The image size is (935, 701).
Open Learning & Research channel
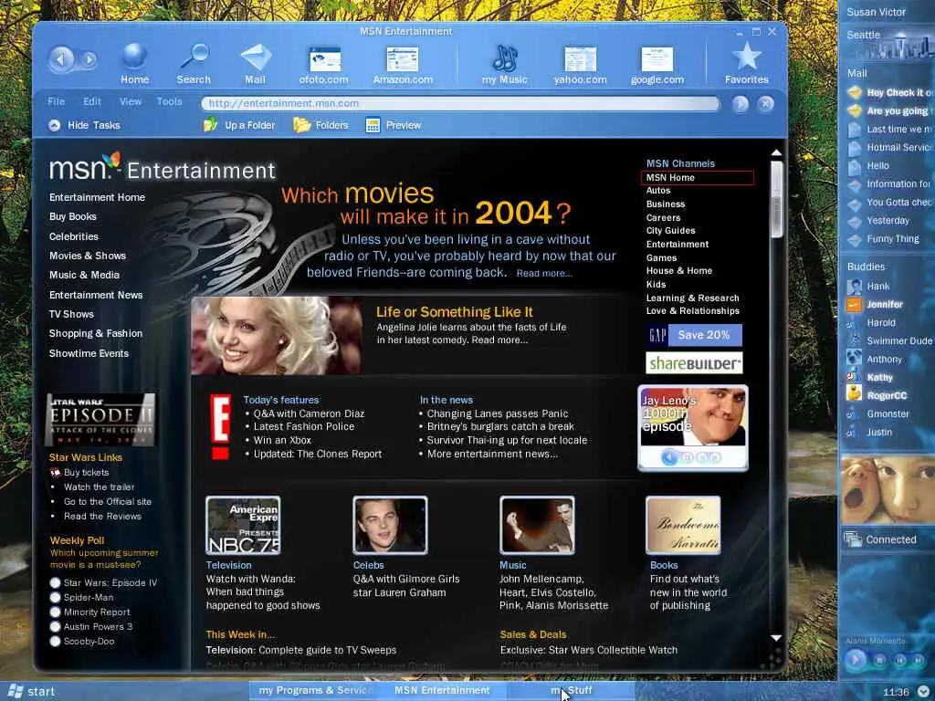point(692,298)
